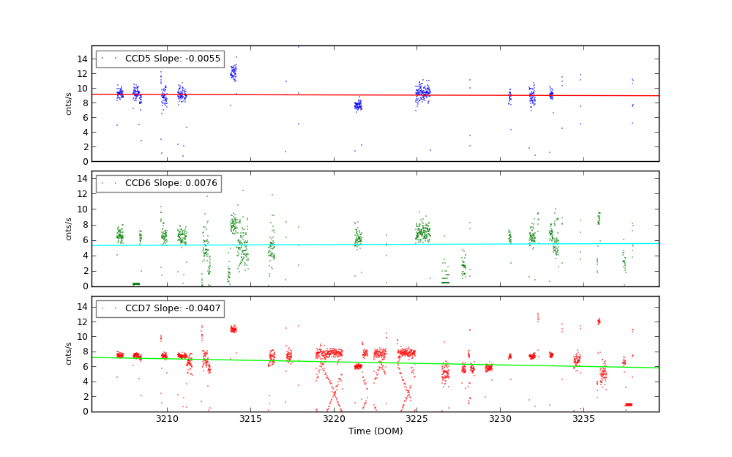Click the 3235 x-axis tick label

583,419
